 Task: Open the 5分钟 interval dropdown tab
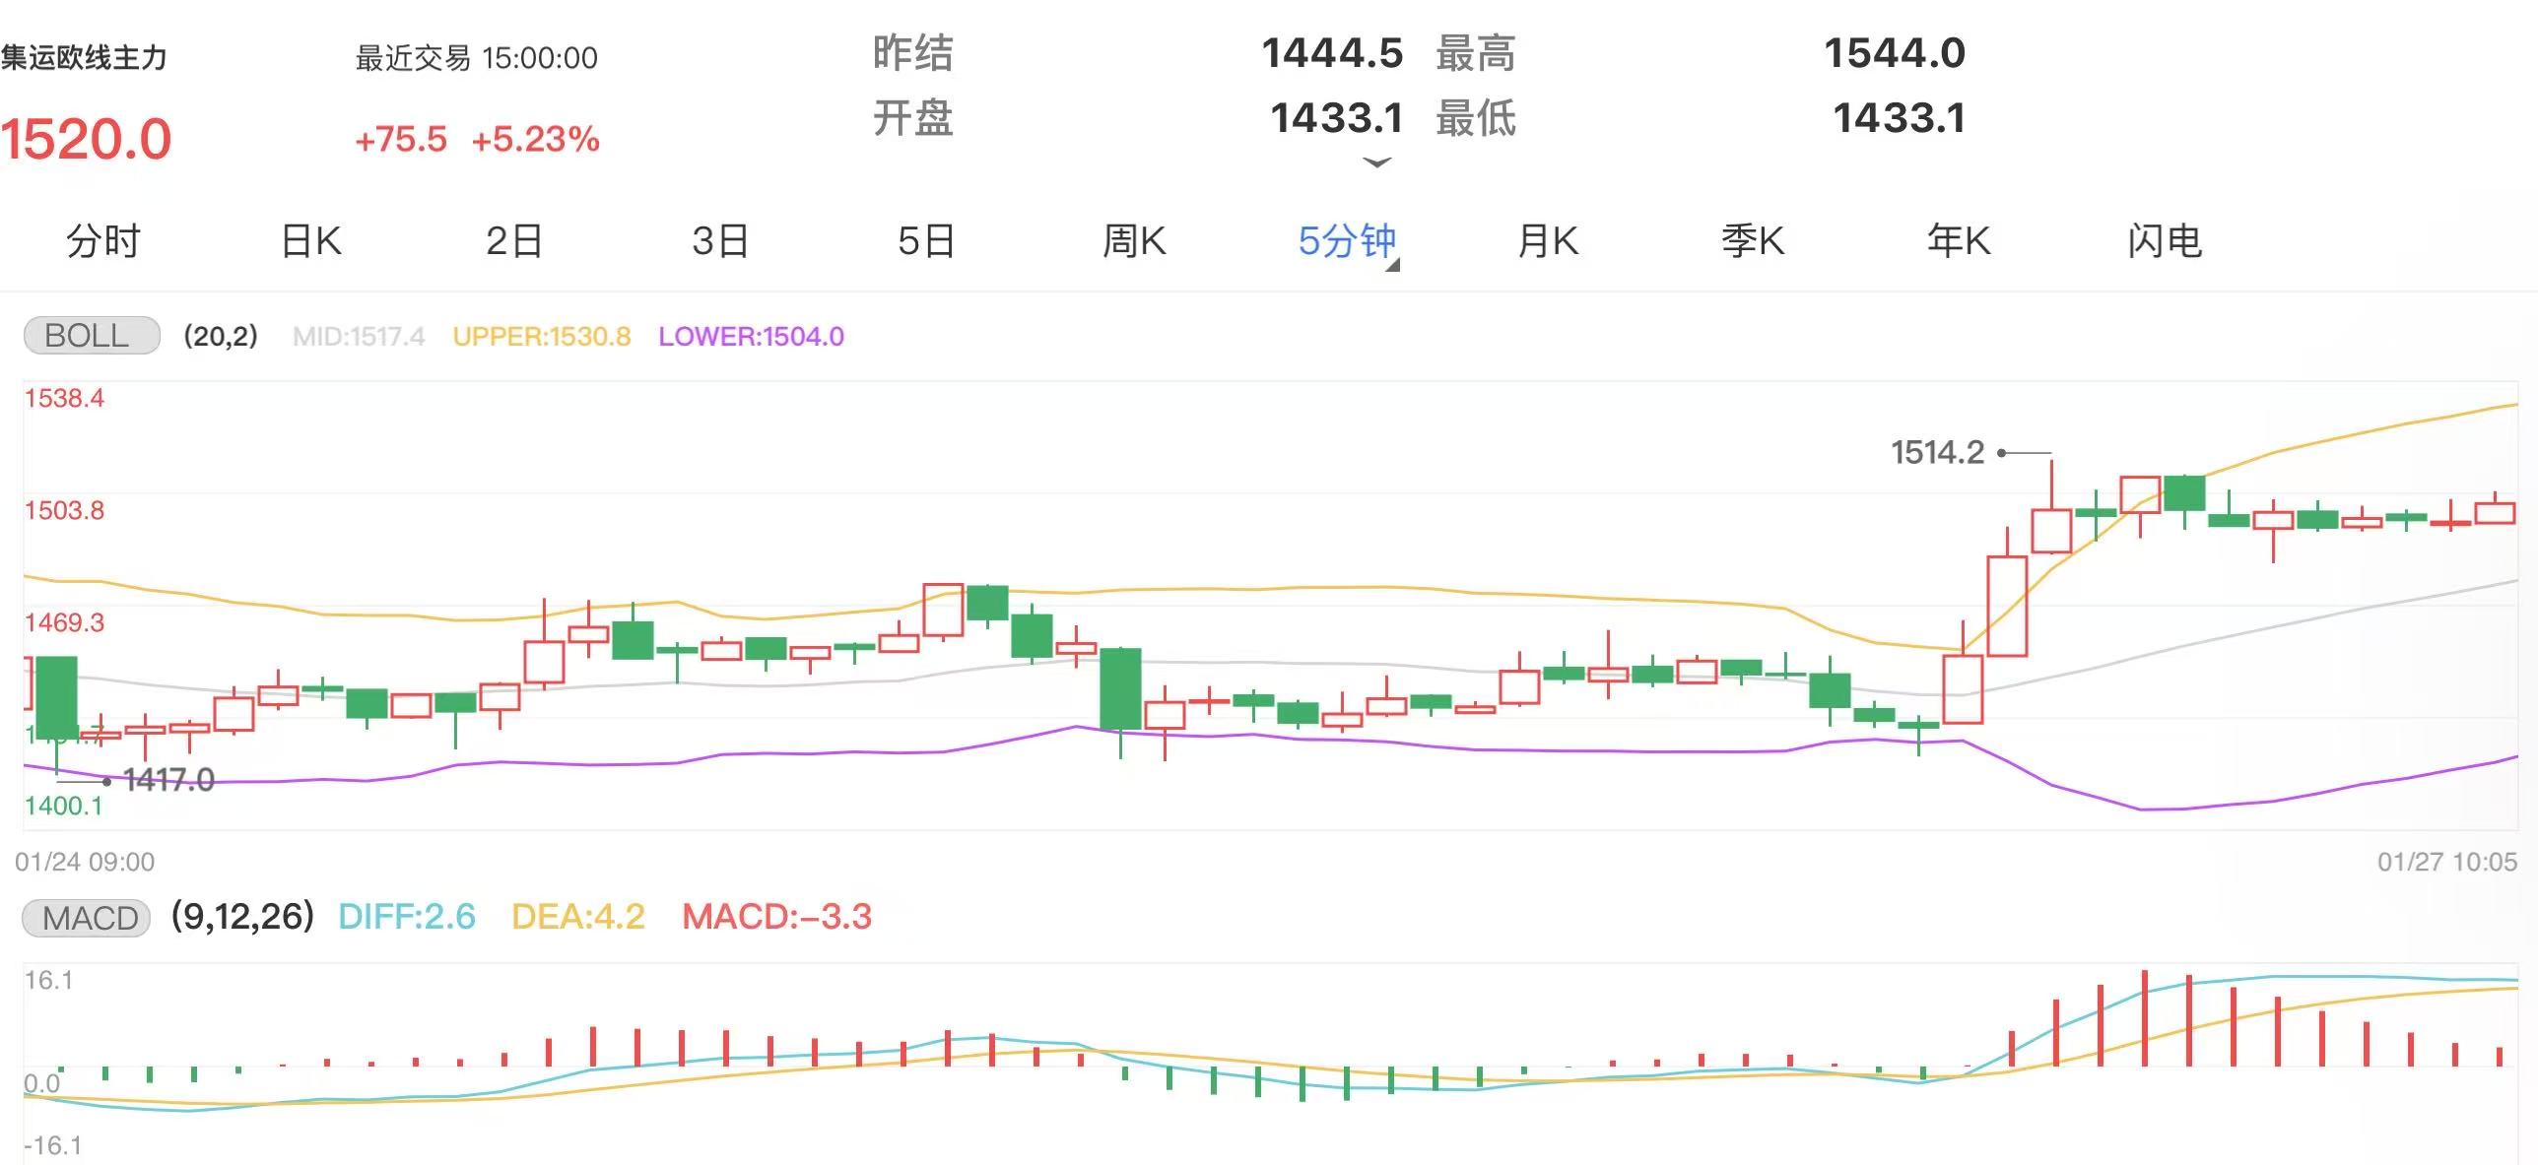pyautogui.click(x=1348, y=241)
